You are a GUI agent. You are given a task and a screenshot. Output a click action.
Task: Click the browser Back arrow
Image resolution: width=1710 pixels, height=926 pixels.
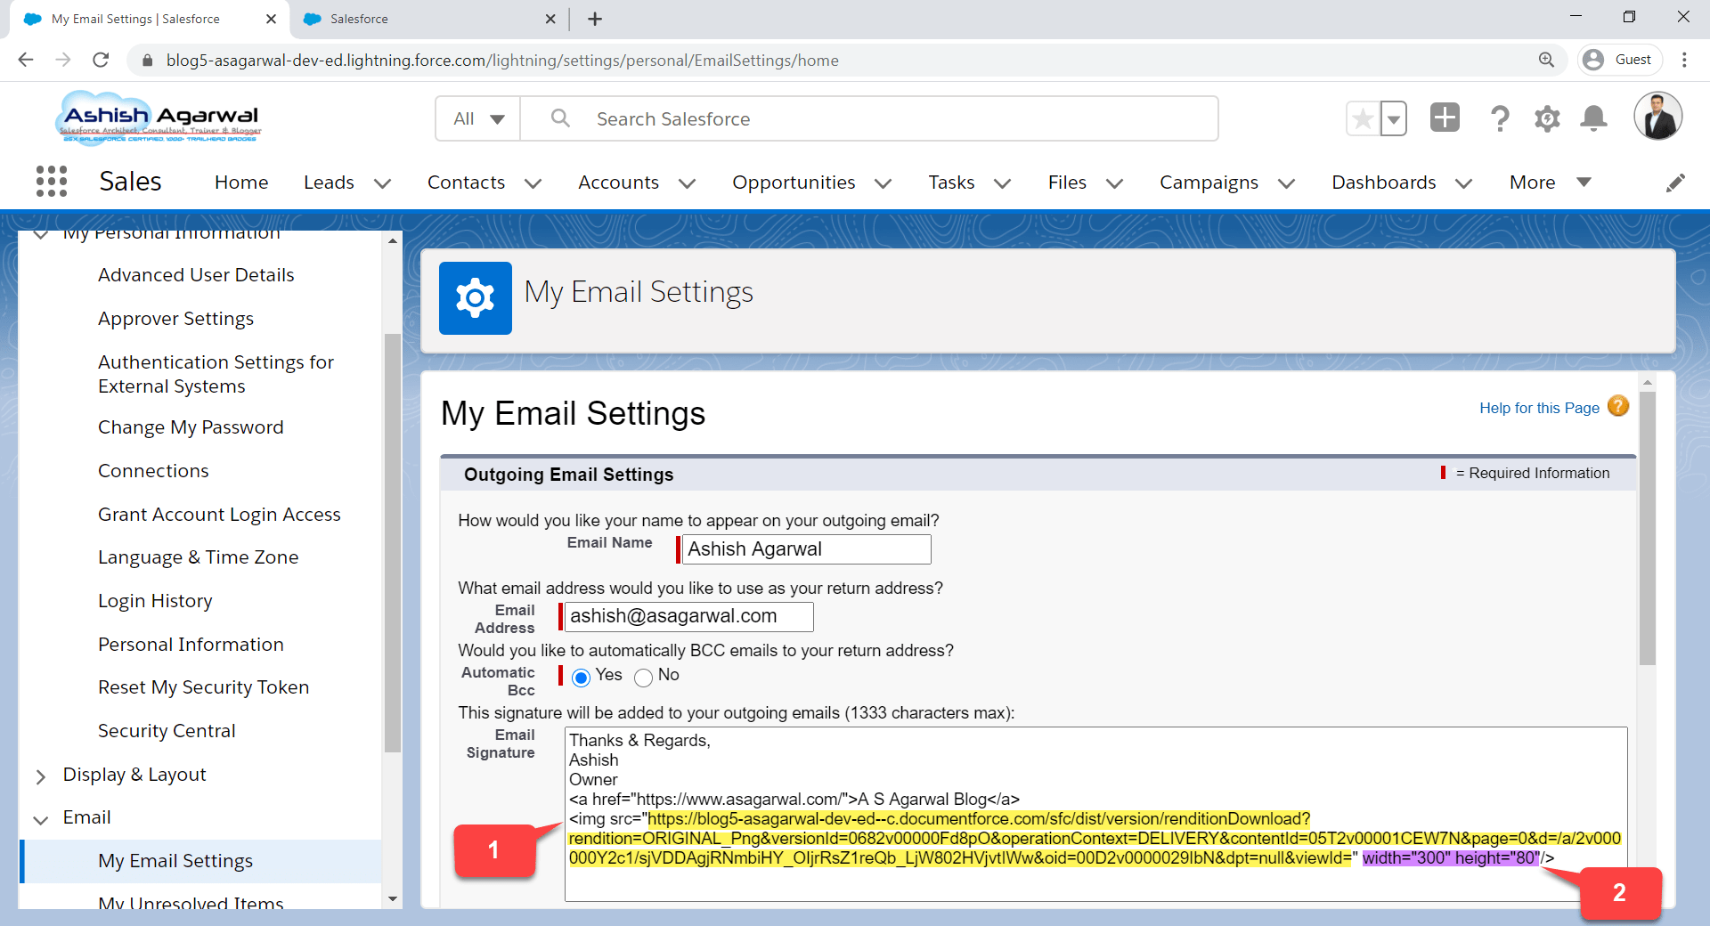pos(26,60)
